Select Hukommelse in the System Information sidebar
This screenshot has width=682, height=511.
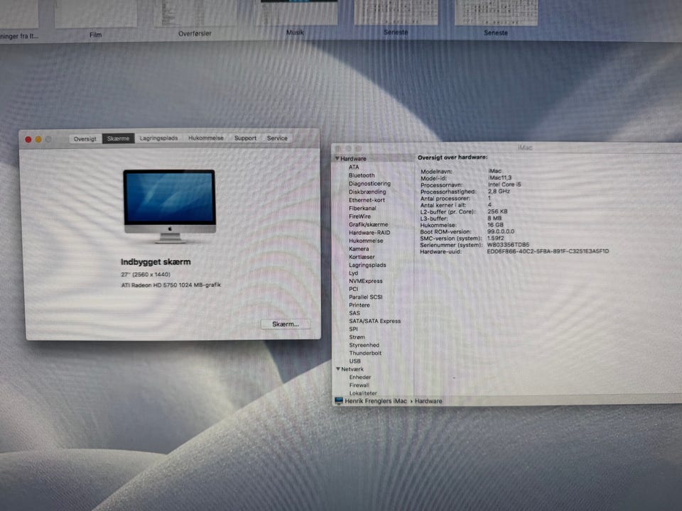[x=366, y=241]
